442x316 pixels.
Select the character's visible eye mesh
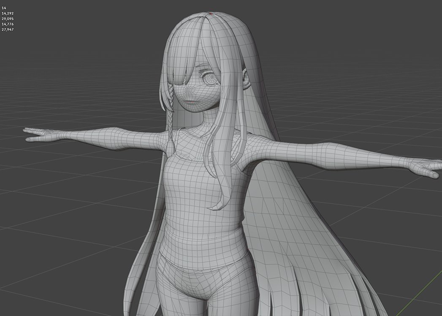pos(210,78)
